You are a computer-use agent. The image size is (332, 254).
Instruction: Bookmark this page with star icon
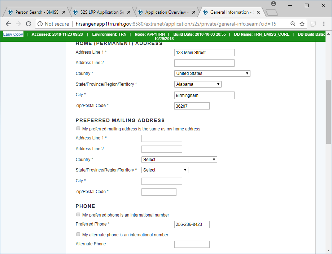[302, 24]
